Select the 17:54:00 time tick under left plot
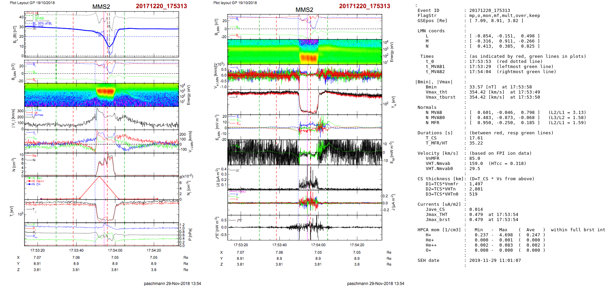 pyautogui.click(x=115, y=250)
